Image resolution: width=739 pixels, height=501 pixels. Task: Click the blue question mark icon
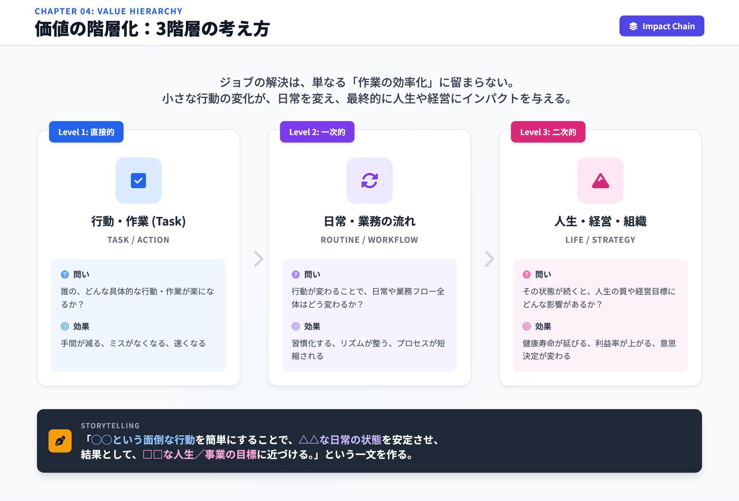point(65,274)
